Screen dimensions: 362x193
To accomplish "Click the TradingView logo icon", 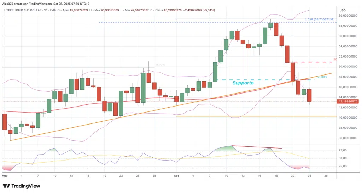I will 7,186.
